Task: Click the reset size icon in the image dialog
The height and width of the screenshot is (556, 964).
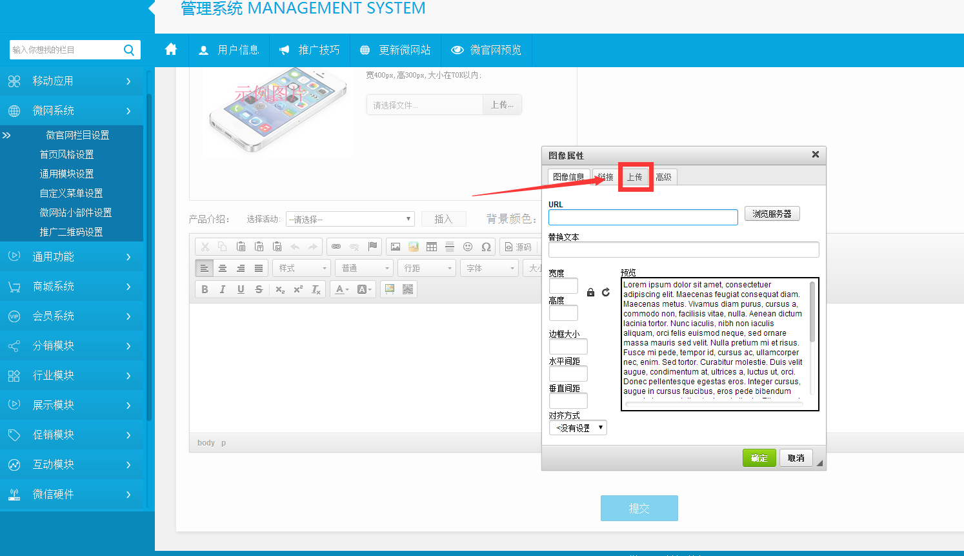Action: click(x=605, y=293)
